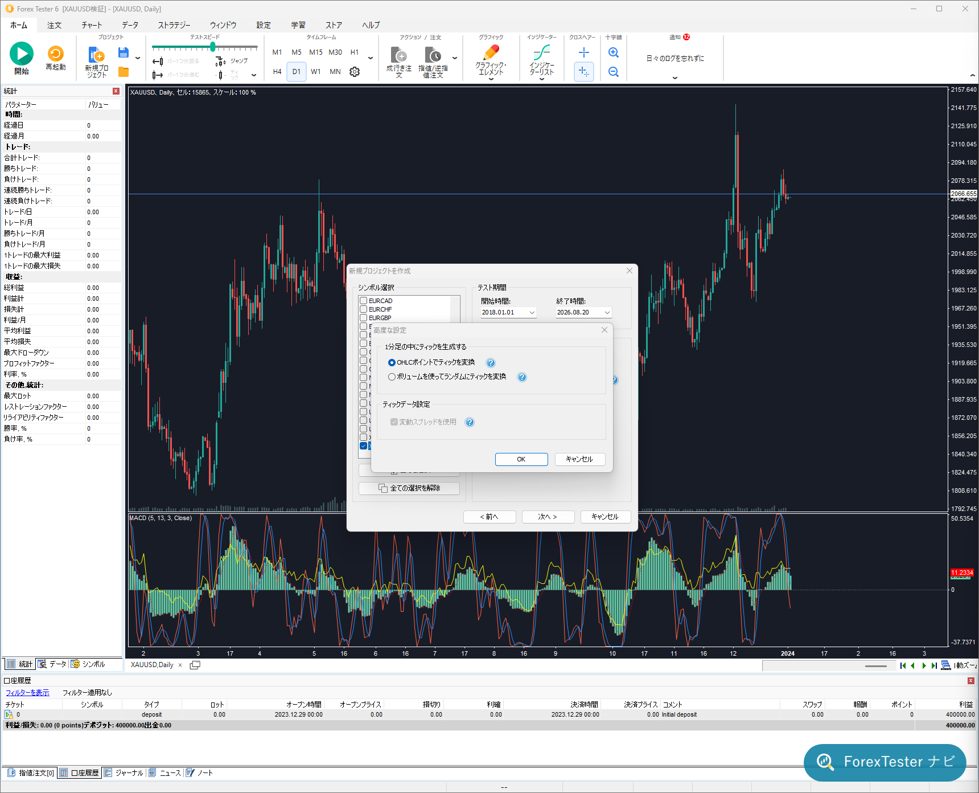
Task: Zoom out of the chart
Action: tap(614, 72)
